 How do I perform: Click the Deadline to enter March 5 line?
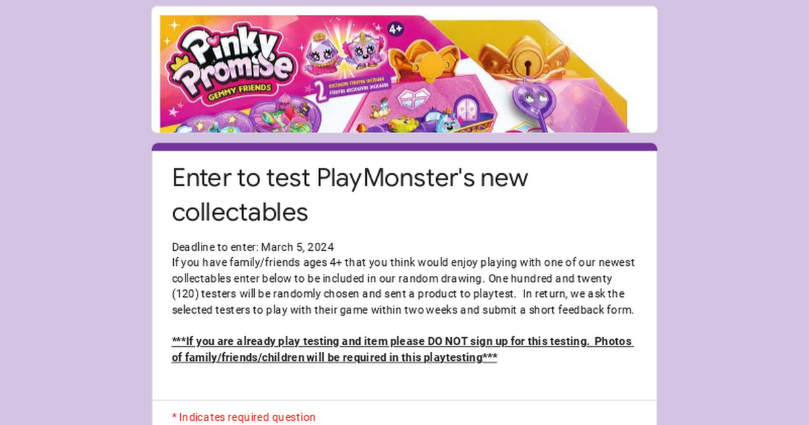253,247
